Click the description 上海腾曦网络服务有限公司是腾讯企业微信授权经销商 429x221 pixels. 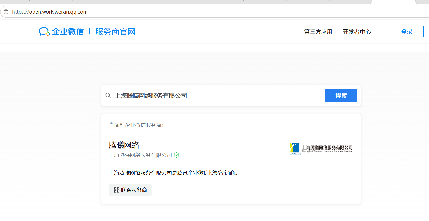[173, 173]
